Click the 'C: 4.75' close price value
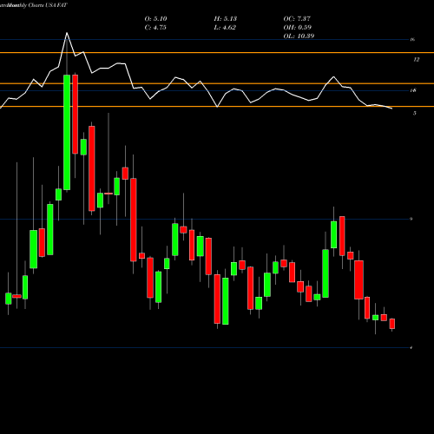The width and height of the screenshot is (434, 434). [x=155, y=28]
